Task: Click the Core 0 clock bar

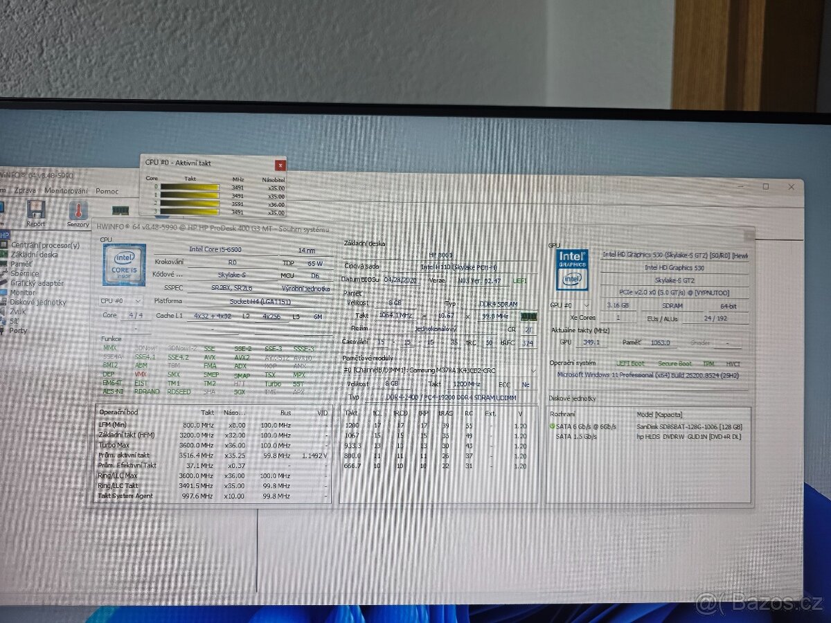Action: [190, 187]
